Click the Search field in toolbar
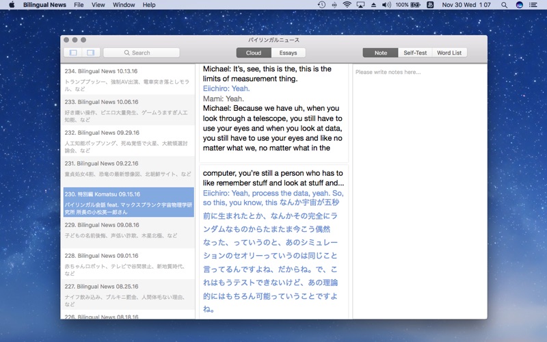Viewport: 547px width, 342px height. pos(142,53)
